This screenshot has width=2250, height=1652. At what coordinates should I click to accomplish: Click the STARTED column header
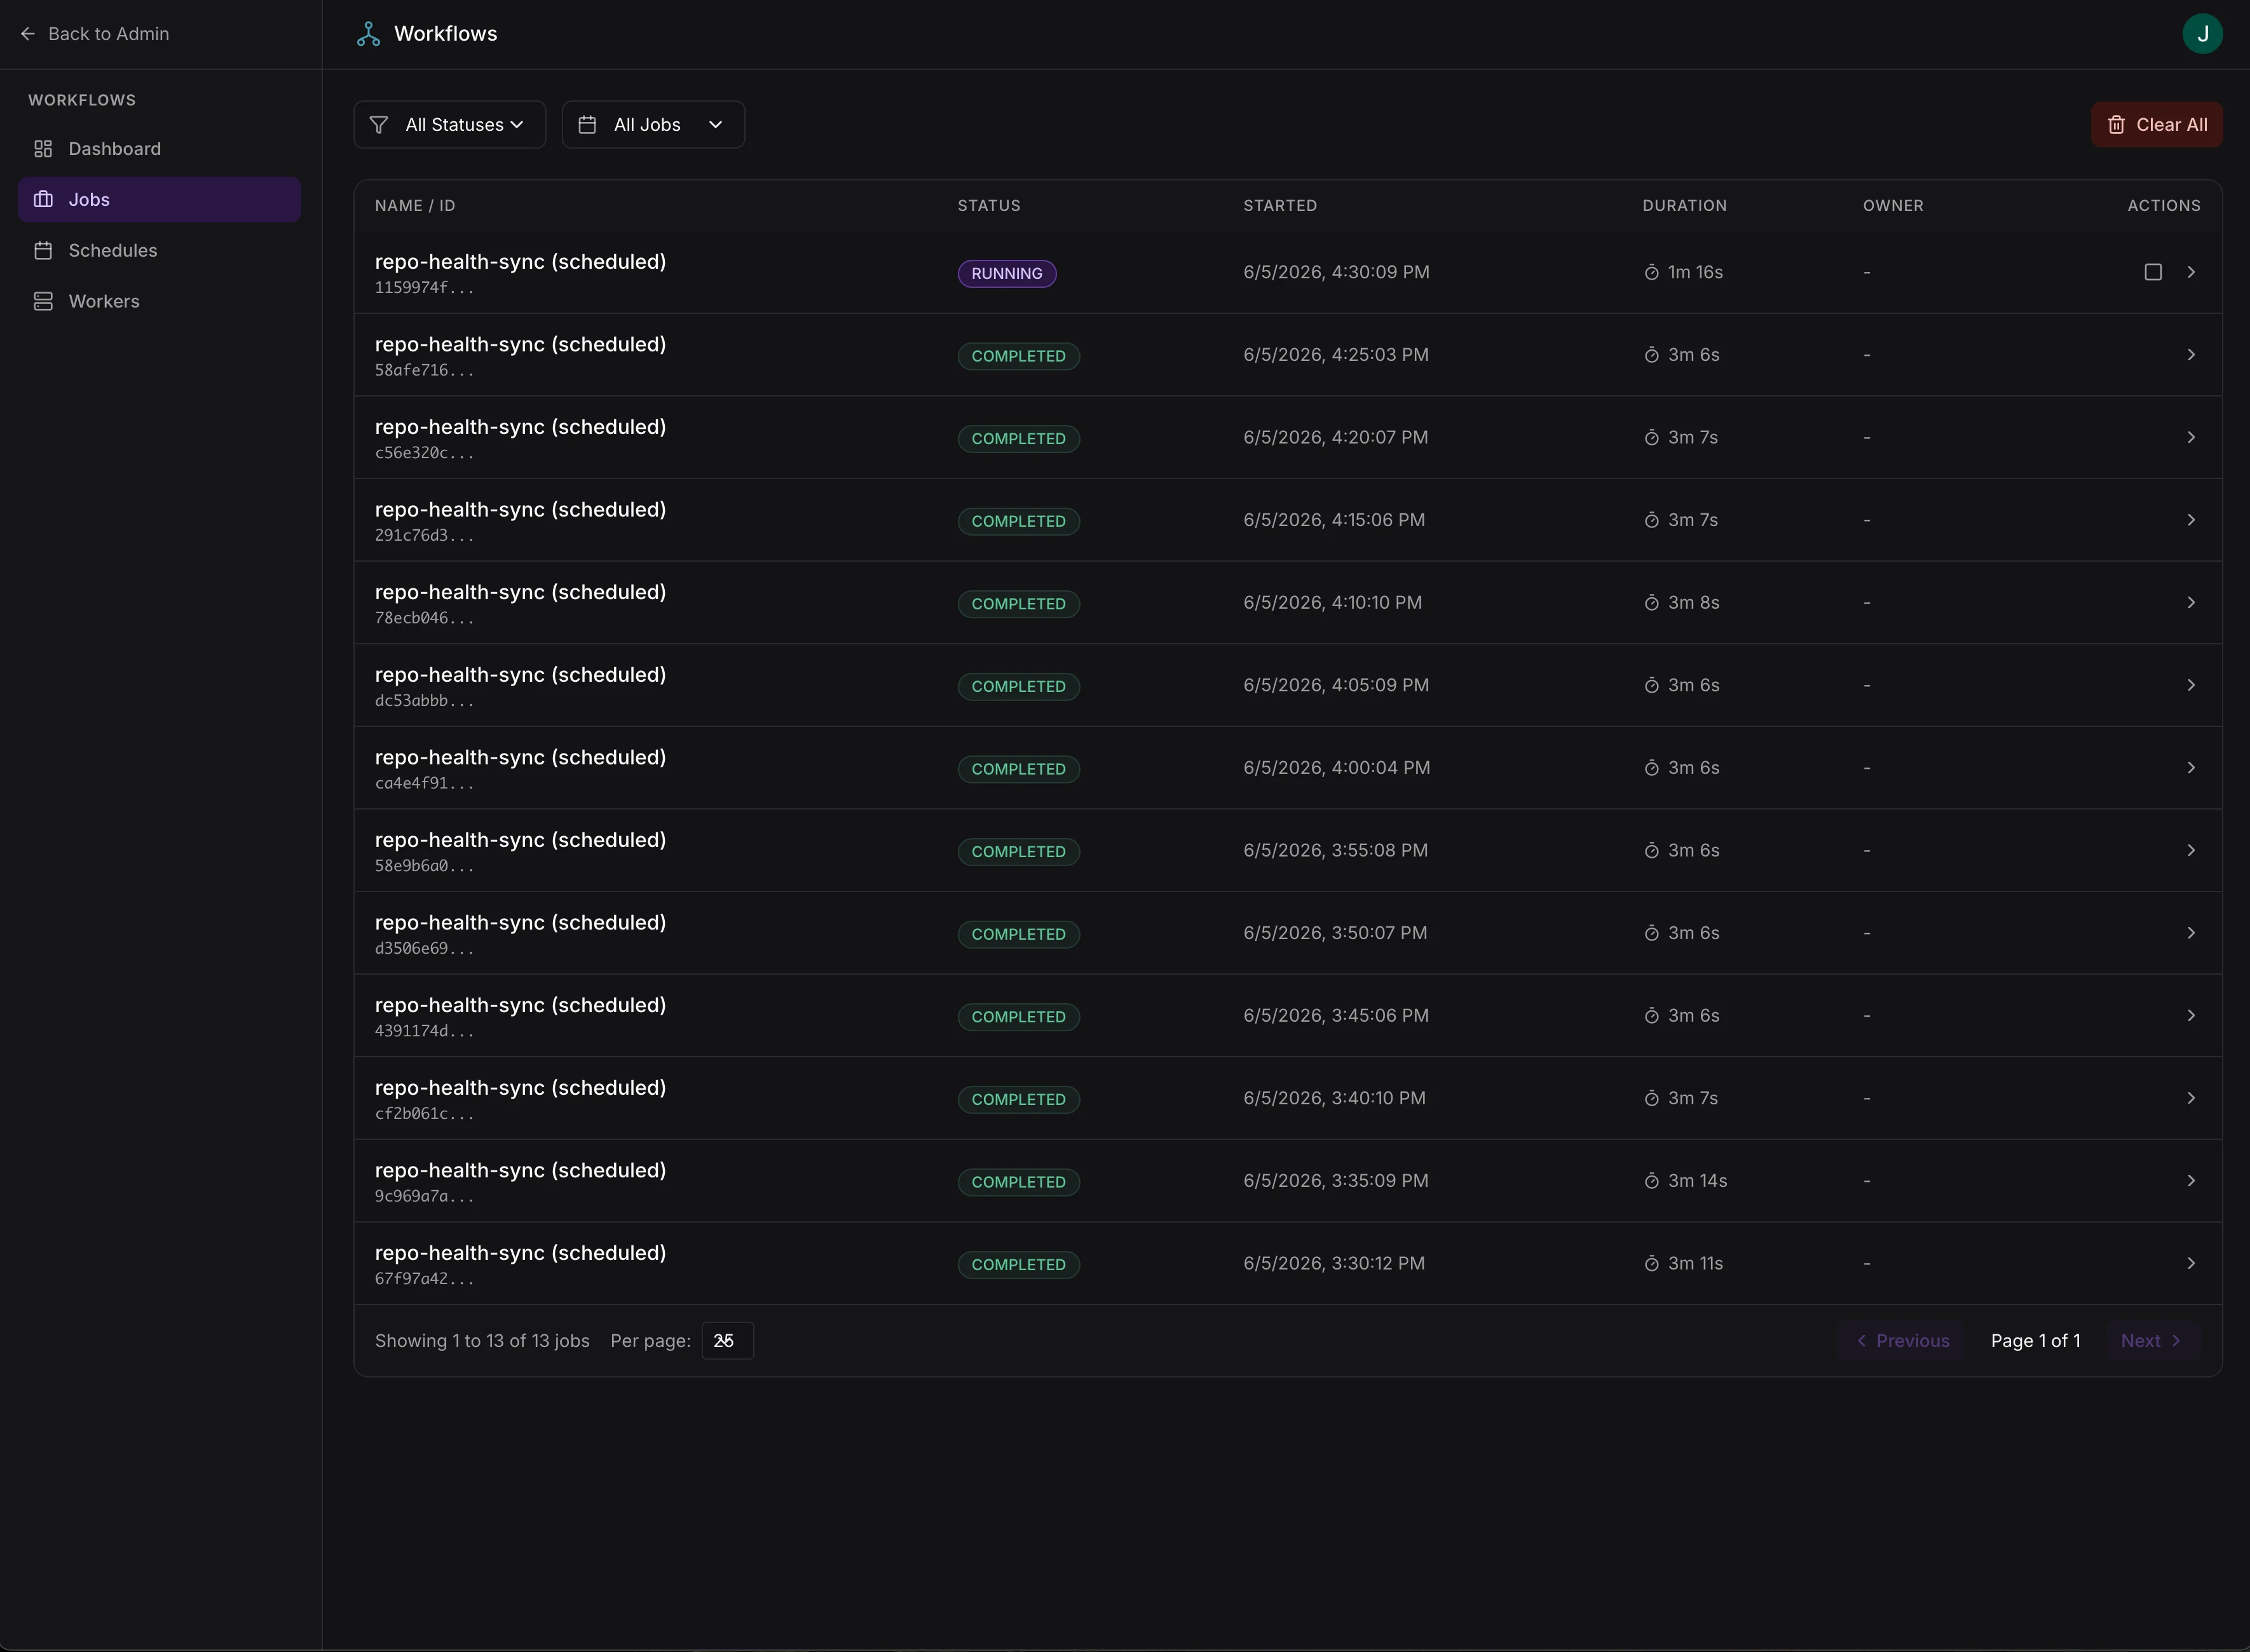[1279, 206]
